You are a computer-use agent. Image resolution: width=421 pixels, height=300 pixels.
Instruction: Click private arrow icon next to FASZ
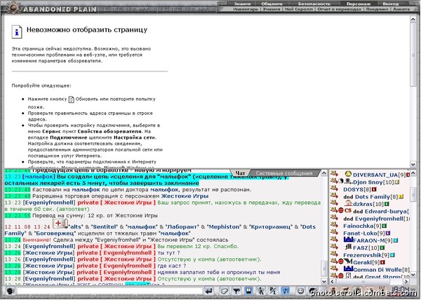(x=334, y=247)
